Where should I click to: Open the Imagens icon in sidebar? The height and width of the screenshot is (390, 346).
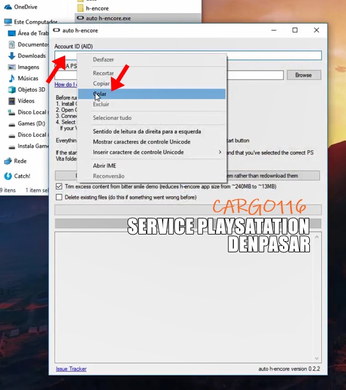click(12, 67)
